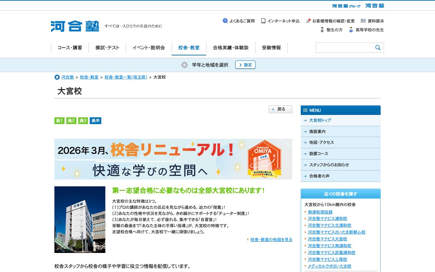Select 大宮校トップ in the side menu
This screenshot has width=435, height=272.
341,120
